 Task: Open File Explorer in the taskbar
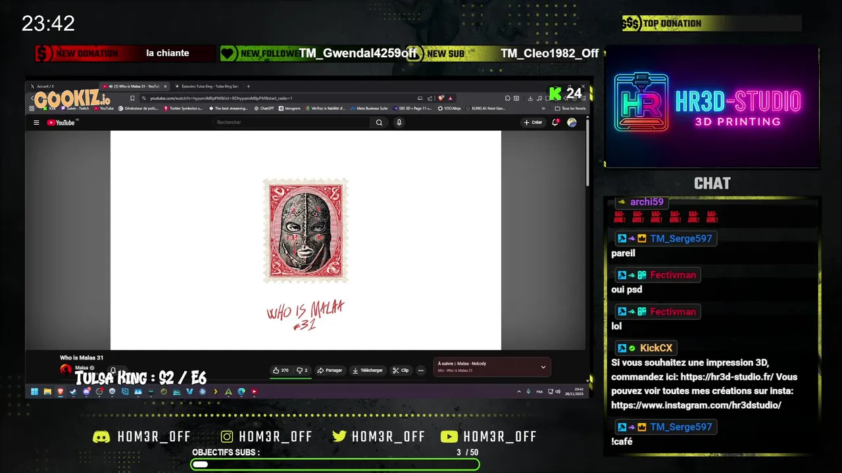coord(47,392)
